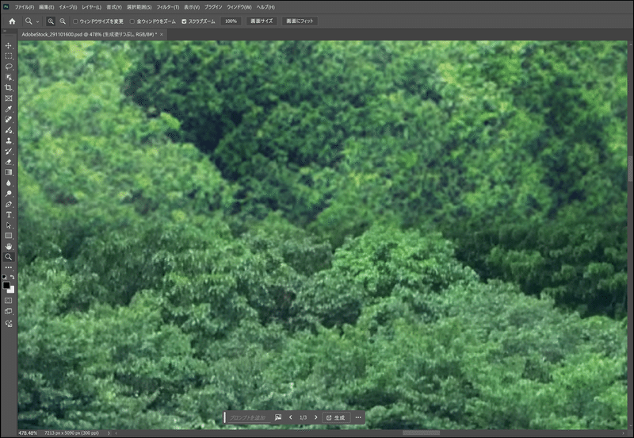Select the Rectangle shape tool
Screen dimensions: 634x438
9,236
